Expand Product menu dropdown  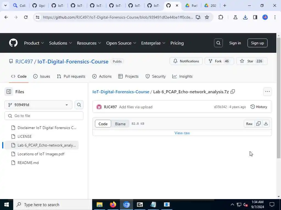(34, 43)
